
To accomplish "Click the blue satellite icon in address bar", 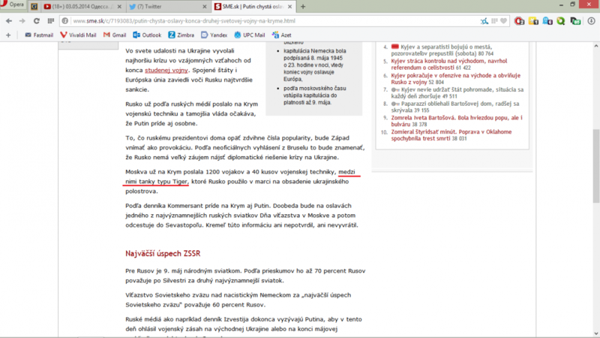I will (x=484, y=21).
